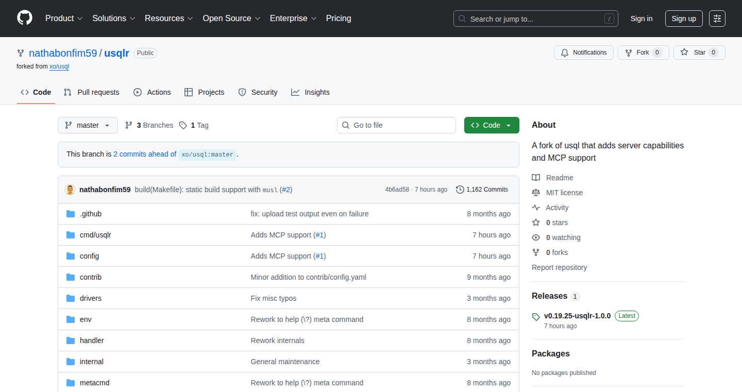Open 'General maintenance' commit message
The height and width of the screenshot is (392, 742).
pos(285,362)
